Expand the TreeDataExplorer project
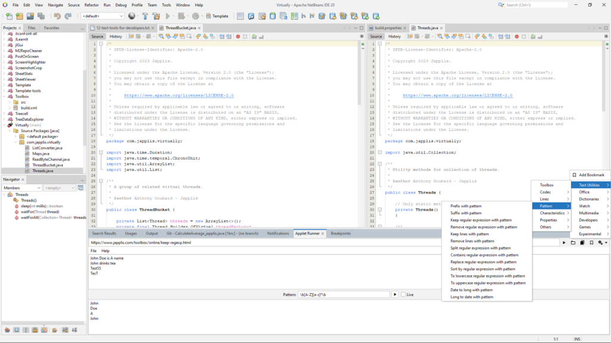 4,119
